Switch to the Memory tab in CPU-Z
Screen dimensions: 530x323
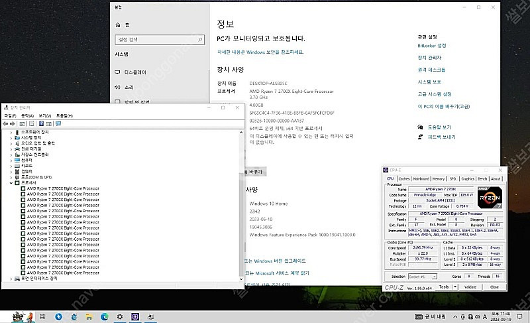tap(439, 179)
